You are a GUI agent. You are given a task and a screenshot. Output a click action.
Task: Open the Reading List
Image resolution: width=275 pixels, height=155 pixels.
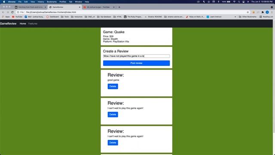[x=266, y=17]
